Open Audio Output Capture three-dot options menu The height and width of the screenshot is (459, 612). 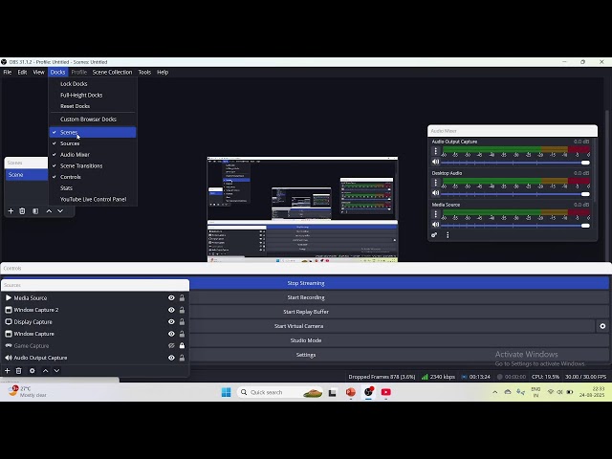tap(435, 151)
